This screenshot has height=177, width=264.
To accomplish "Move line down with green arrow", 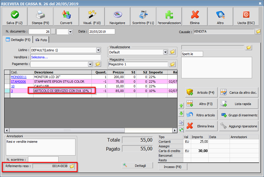I will coord(181,113).
